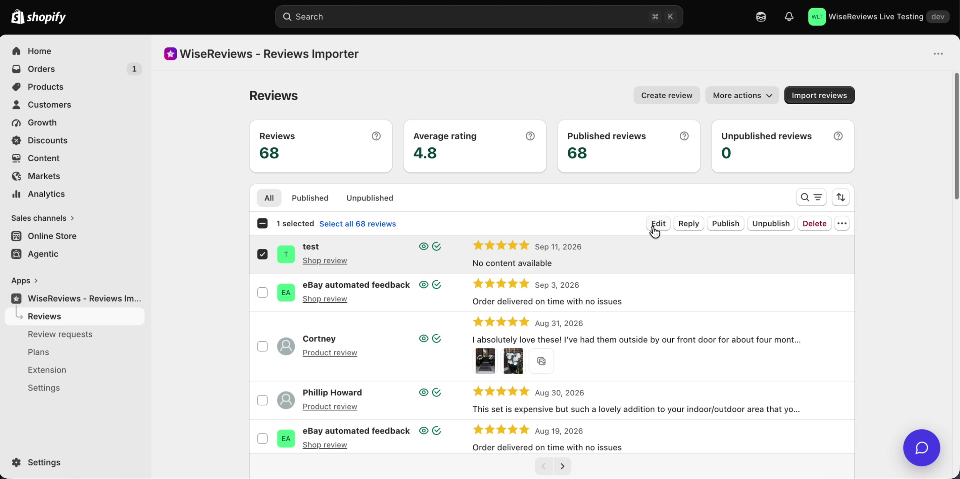The width and height of the screenshot is (960, 479).
Task: Open the help icon on the Reviews card
Action: (376, 136)
